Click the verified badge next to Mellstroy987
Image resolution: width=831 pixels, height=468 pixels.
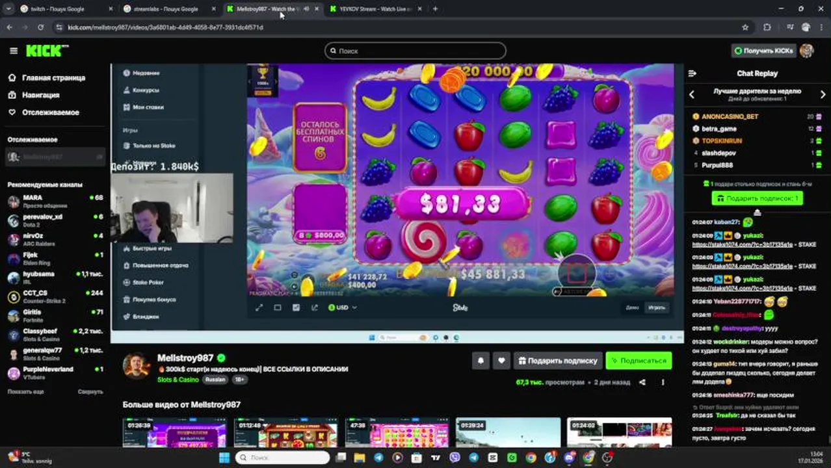[221, 358]
